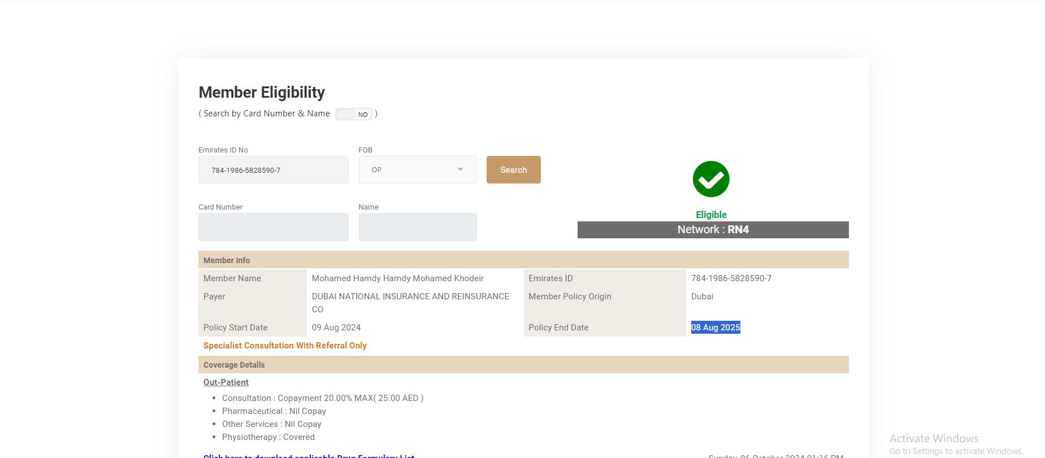
Task: Open the Drug Formulary List download link
Action: click(x=309, y=455)
